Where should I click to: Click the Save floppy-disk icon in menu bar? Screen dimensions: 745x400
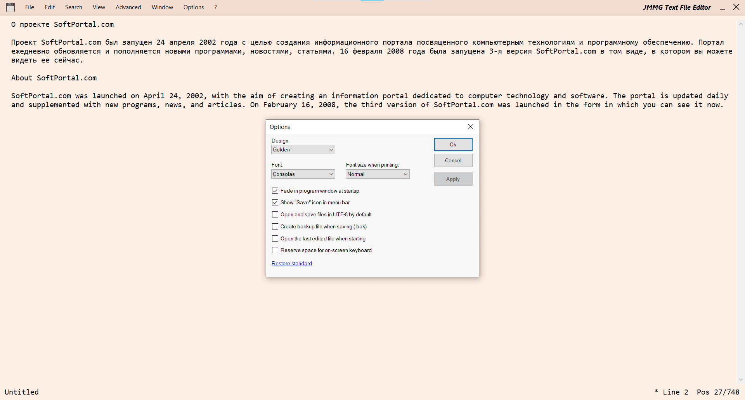click(x=10, y=7)
